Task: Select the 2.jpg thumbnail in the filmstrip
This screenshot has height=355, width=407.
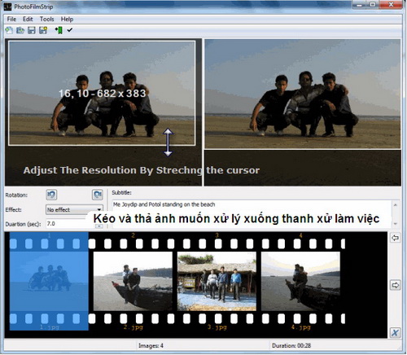Action: [133, 281]
